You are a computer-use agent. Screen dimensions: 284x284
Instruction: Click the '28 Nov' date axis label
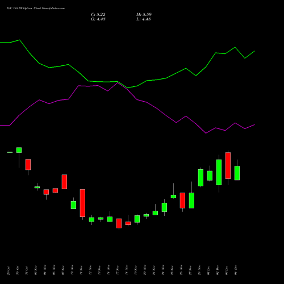199,270
